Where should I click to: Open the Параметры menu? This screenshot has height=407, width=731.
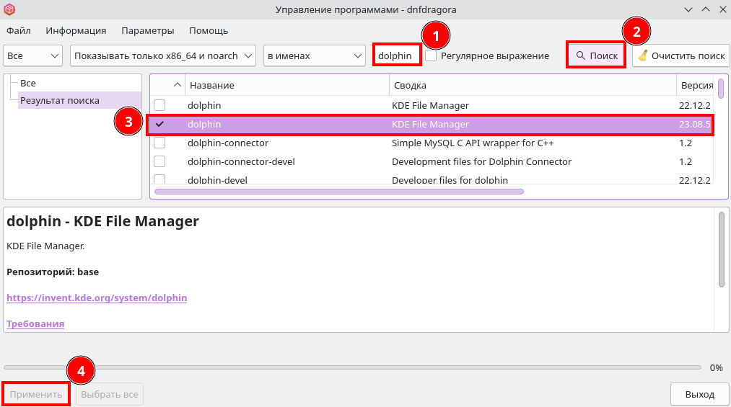148,30
